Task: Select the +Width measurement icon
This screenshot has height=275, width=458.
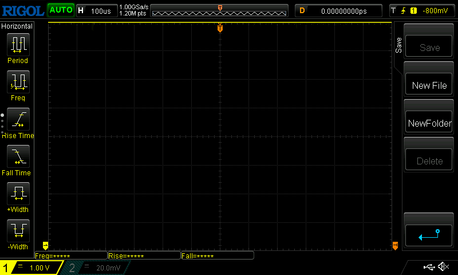Action: coord(18,193)
